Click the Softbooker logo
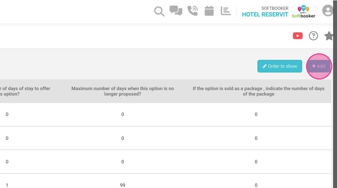The image size is (337, 188). click(303, 12)
